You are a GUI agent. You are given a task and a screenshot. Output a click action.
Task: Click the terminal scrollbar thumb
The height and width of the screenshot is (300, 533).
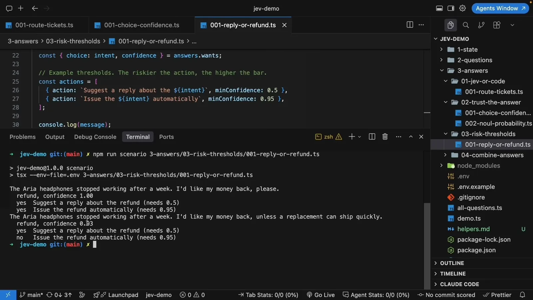[427, 246]
